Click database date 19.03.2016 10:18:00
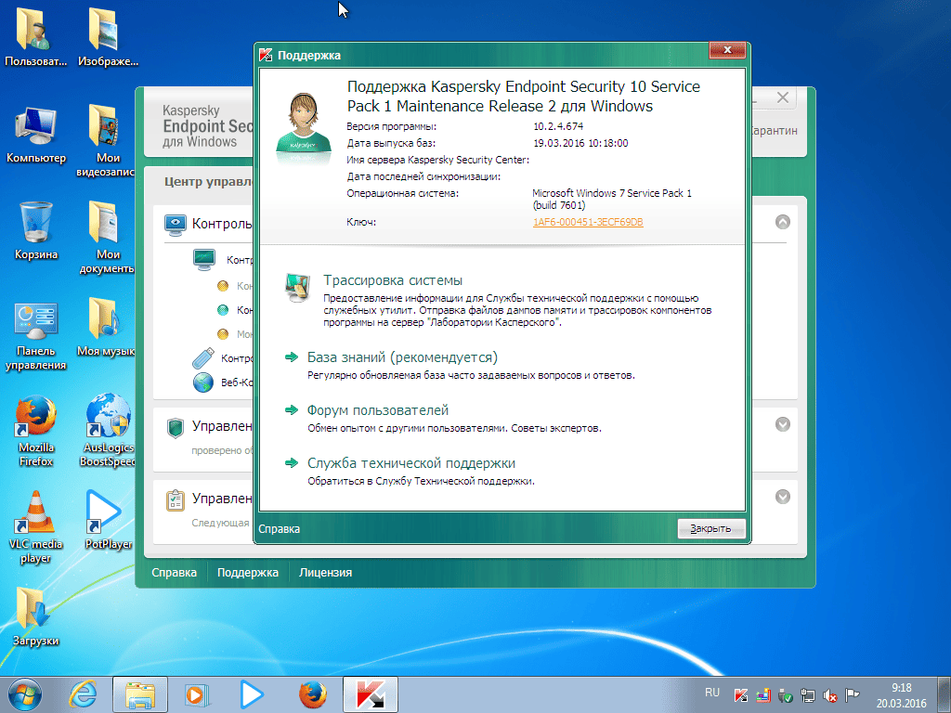Viewport: 951px width, 713px height. [x=580, y=143]
